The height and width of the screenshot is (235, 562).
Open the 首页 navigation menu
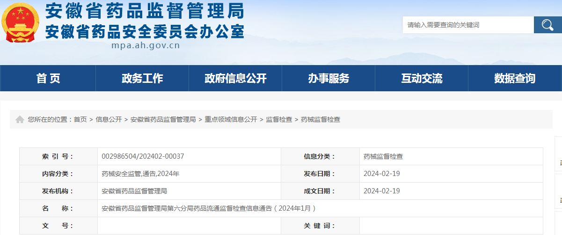click(48, 78)
